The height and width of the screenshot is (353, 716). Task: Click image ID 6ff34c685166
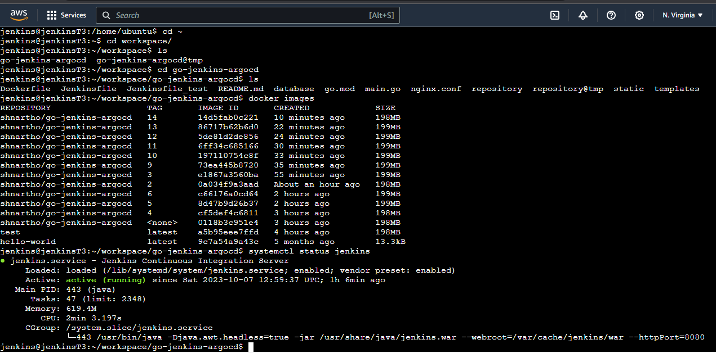[x=228, y=146]
